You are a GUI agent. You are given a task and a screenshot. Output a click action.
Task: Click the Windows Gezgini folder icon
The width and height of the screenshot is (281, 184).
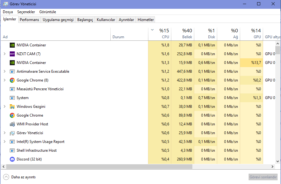(12, 107)
